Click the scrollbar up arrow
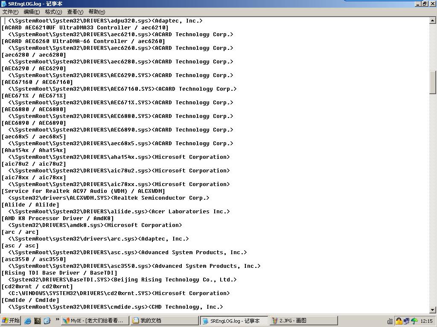 [433, 20]
